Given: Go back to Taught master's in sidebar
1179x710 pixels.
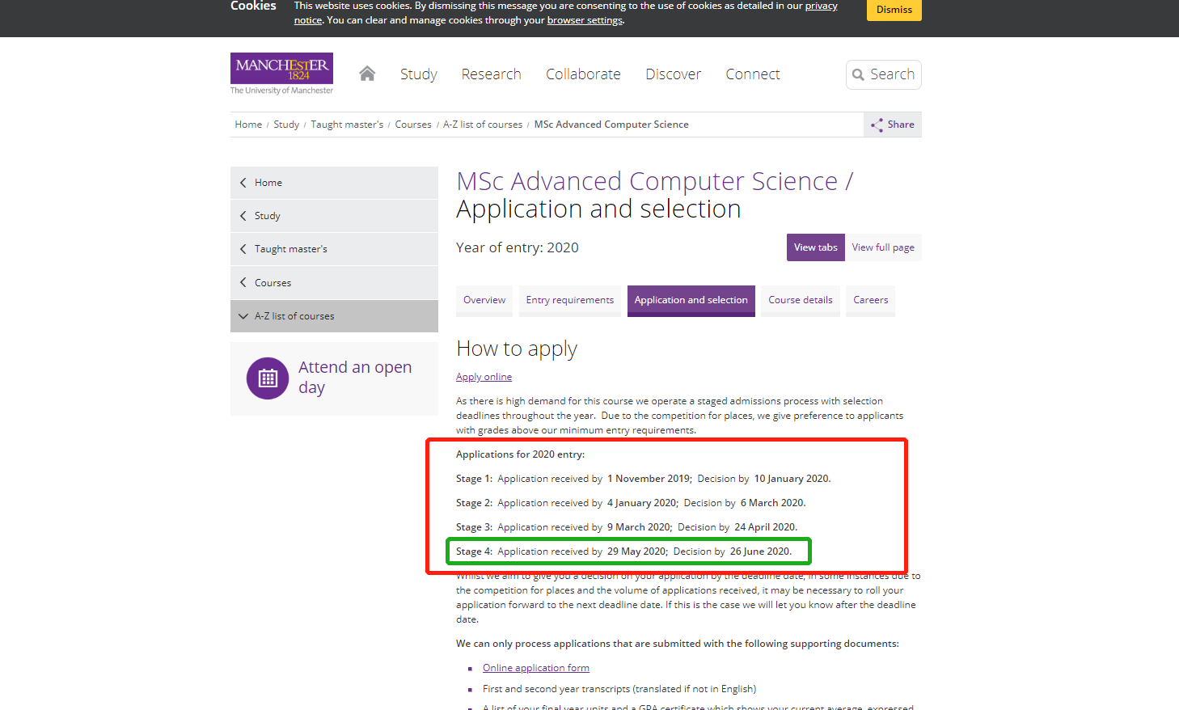Looking at the screenshot, I should [290, 249].
